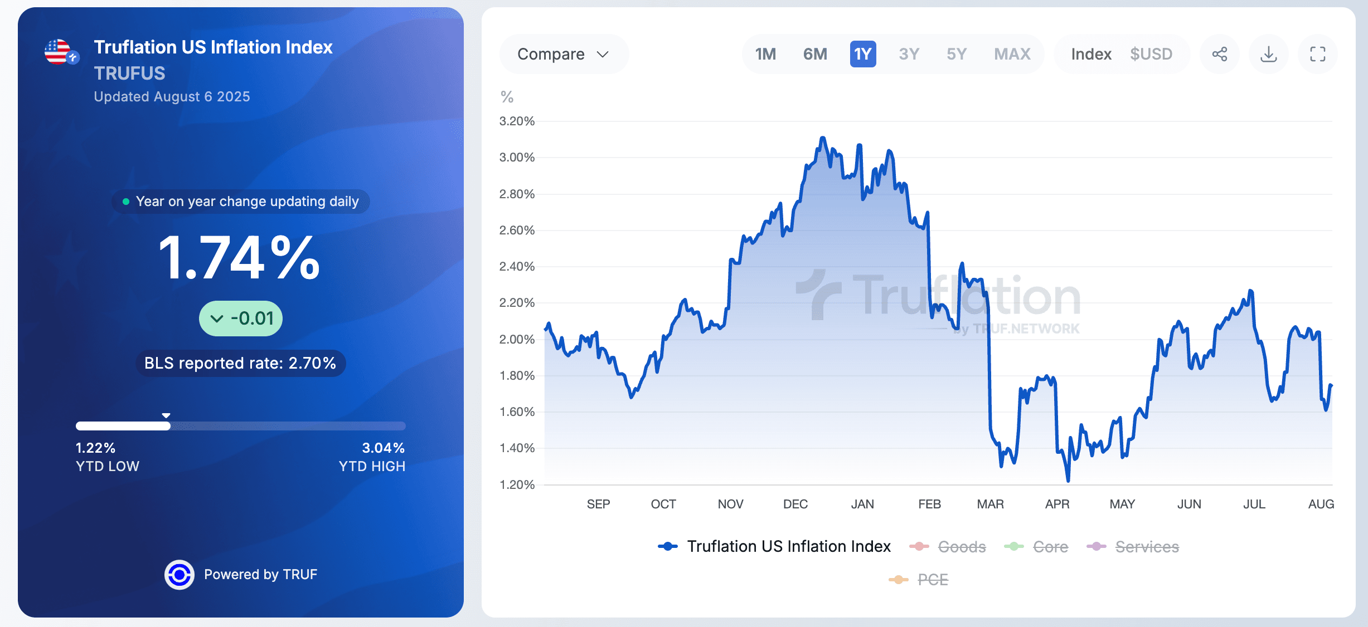Viewport: 1368px width, 627px height.
Task: Click the -0.01 daily change badge
Action: (241, 319)
